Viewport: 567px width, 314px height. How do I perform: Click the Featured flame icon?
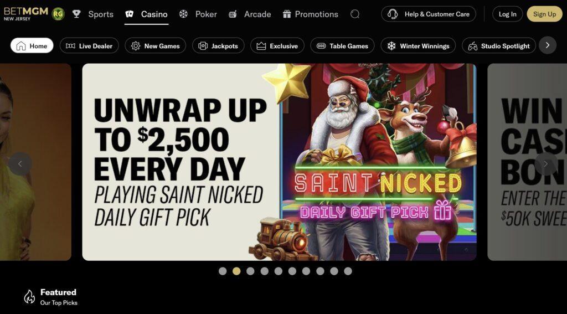point(29,297)
